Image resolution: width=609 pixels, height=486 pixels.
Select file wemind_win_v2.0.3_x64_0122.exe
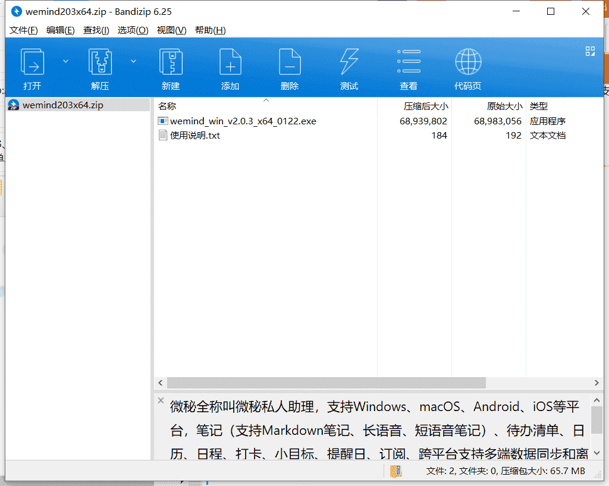coord(243,121)
